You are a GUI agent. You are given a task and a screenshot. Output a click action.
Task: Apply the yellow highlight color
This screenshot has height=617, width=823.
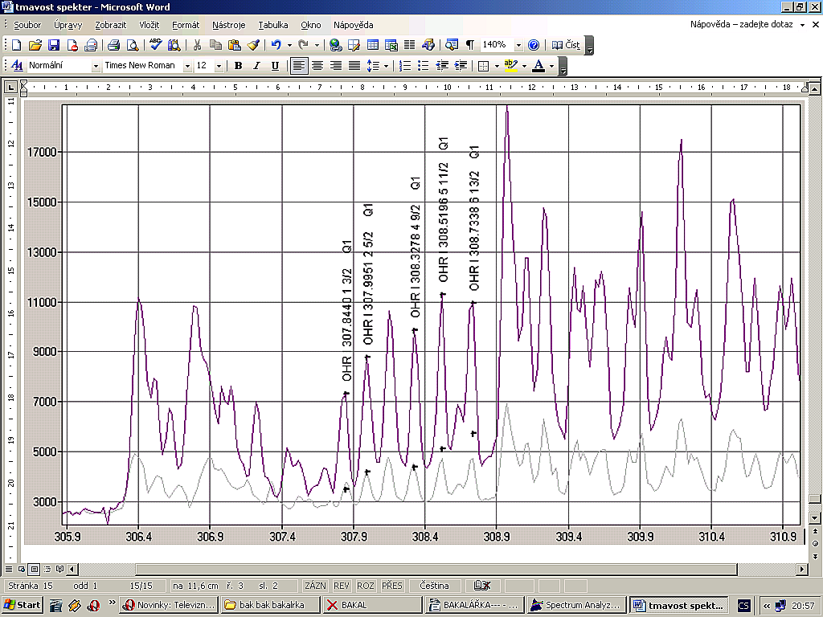point(510,66)
